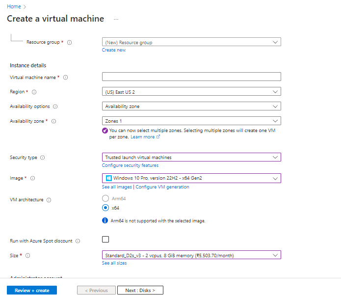Open See all sizes link
The width and height of the screenshot is (341, 296).
click(x=114, y=263)
